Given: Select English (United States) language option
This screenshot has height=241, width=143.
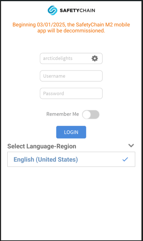Looking at the screenshot, I should pyautogui.click(x=71, y=159).
